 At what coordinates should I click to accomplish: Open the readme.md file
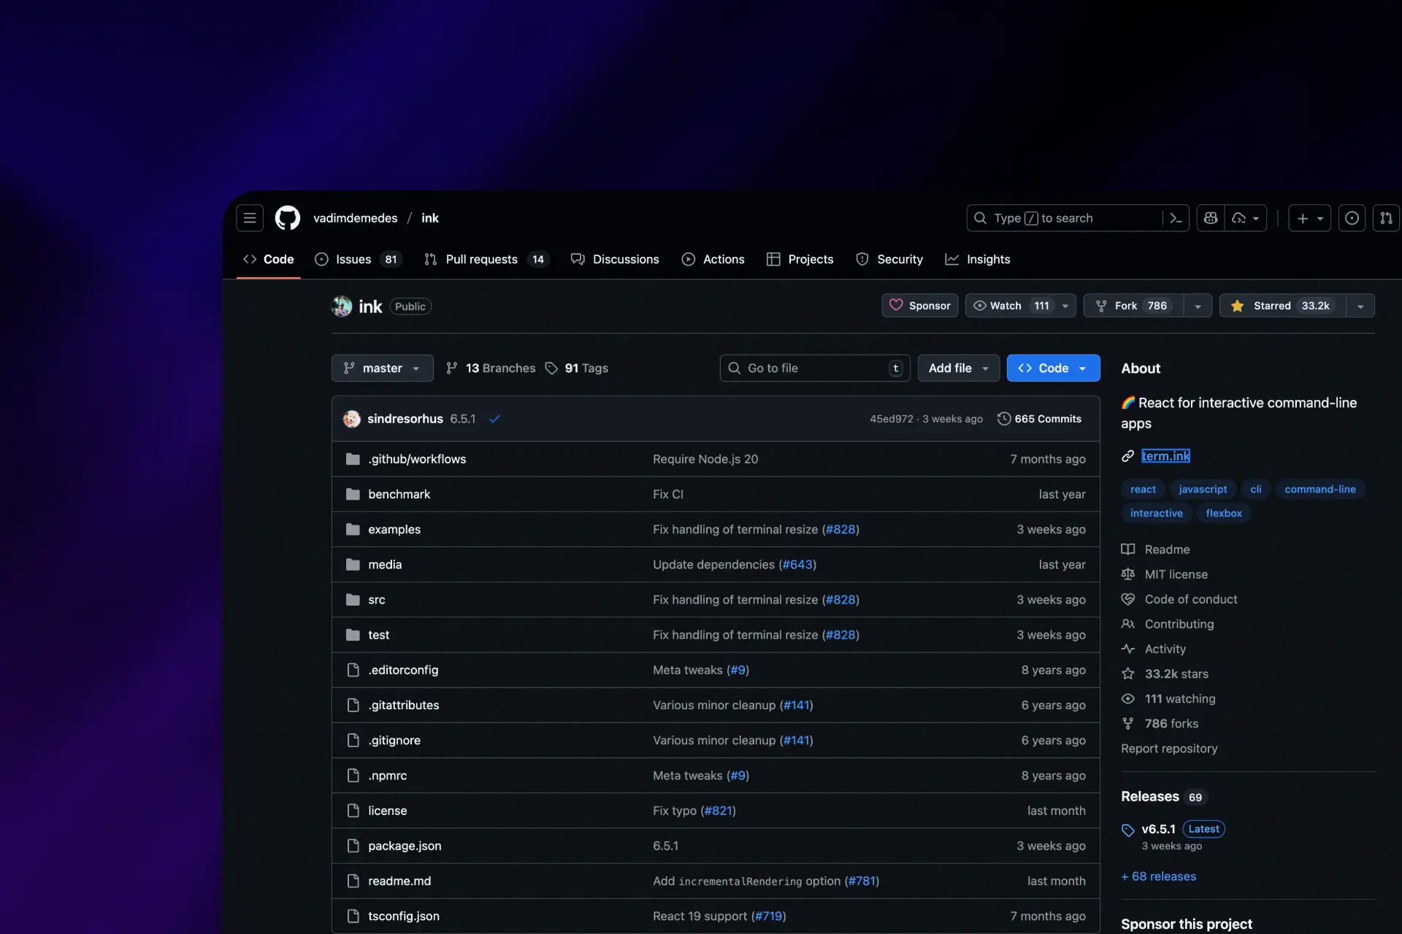pos(399,881)
